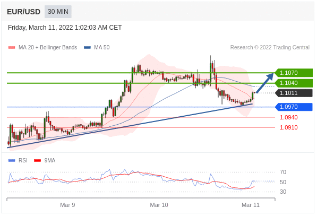Click the MA 20 + Bollinger Bands red swatch

point(12,48)
